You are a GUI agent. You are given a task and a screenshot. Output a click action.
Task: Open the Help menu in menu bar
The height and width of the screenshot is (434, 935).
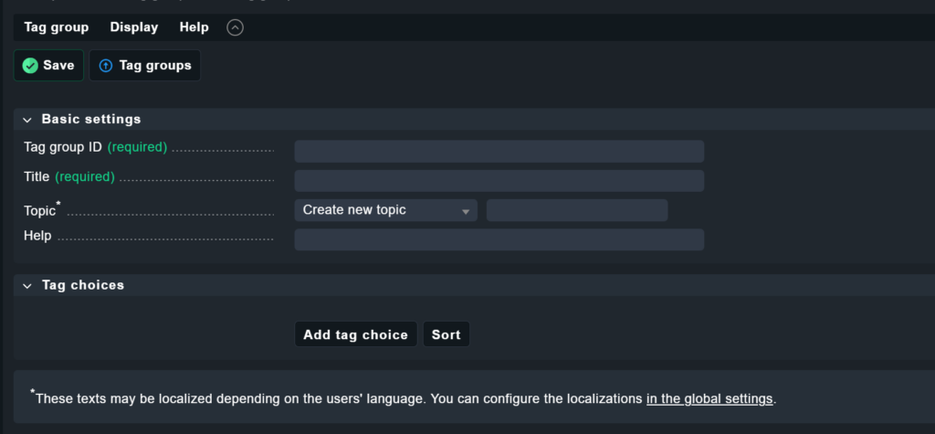[x=194, y=27]
